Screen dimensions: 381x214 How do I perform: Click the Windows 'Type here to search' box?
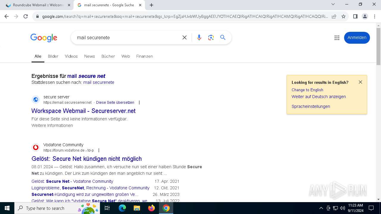(57, 208)
